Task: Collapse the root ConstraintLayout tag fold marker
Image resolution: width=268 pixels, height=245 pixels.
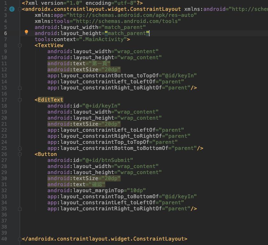Action: click(20, 9)
